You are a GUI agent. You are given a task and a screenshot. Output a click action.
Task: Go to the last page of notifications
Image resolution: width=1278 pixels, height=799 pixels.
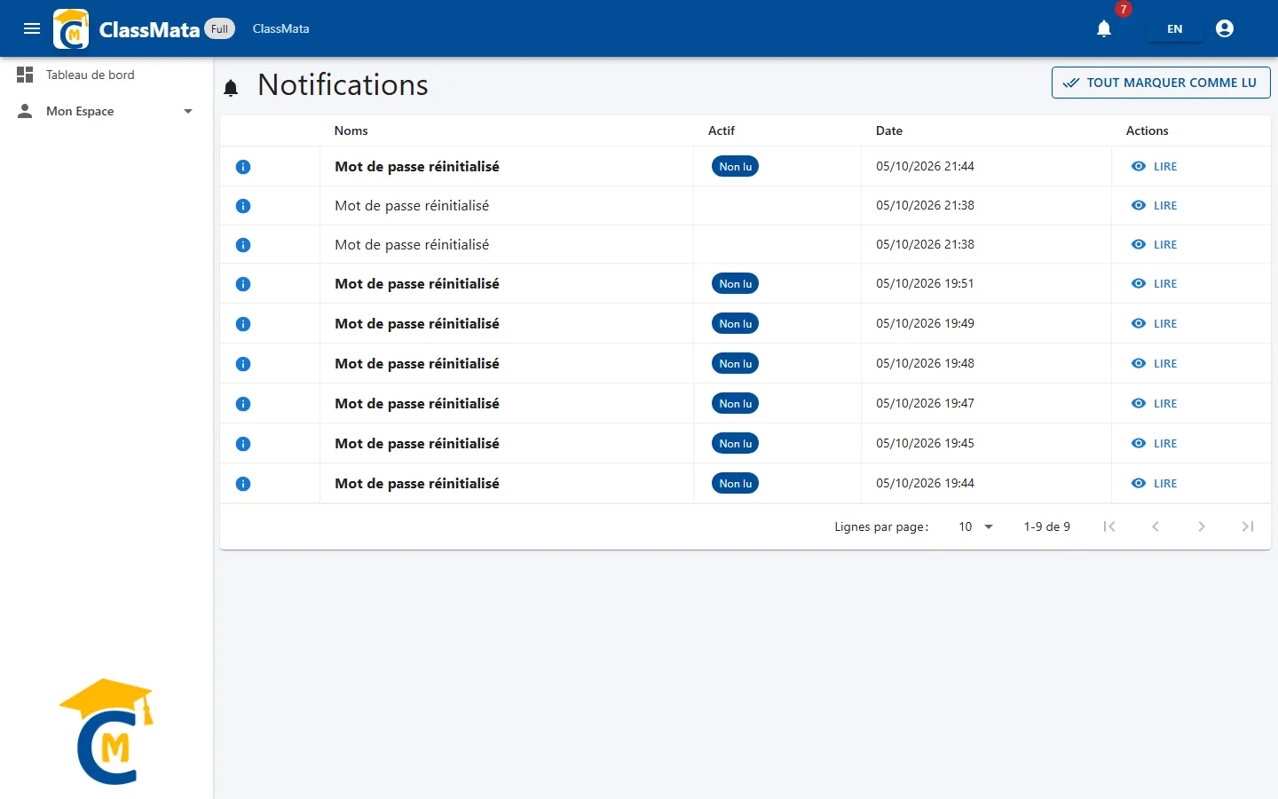tap(1248, 526)
